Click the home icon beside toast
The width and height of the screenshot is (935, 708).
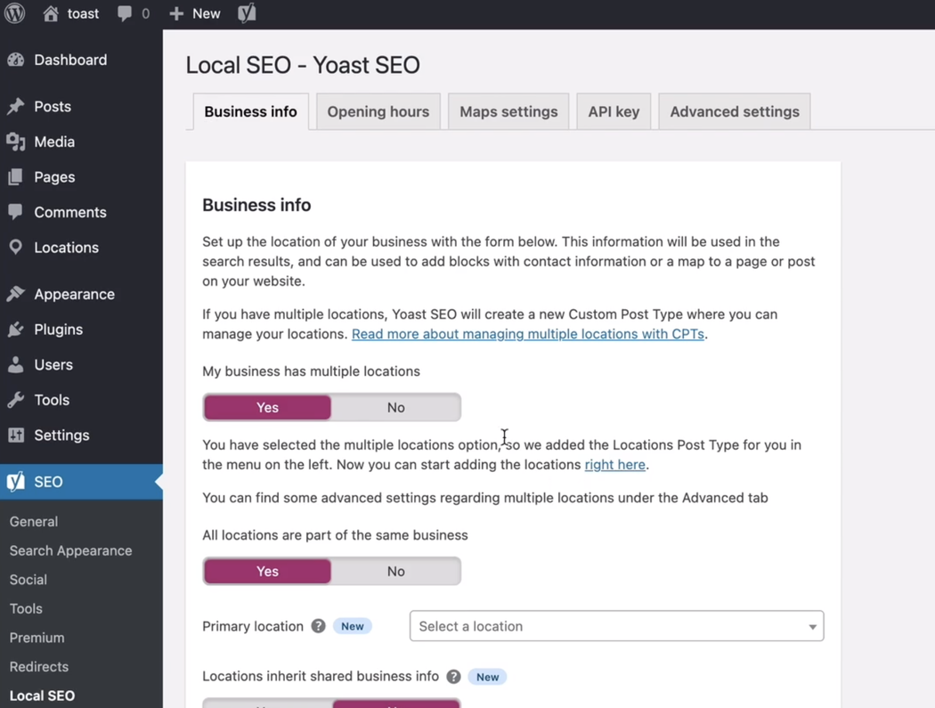pyautogui.click(x=51, y=13)
